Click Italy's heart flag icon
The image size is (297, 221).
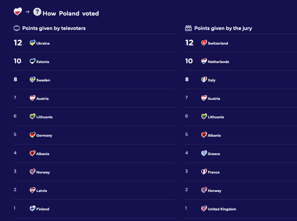tap(204, 80)
